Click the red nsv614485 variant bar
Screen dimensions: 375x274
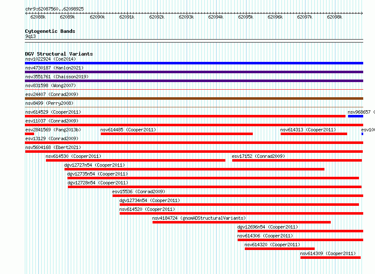point(177,134)
